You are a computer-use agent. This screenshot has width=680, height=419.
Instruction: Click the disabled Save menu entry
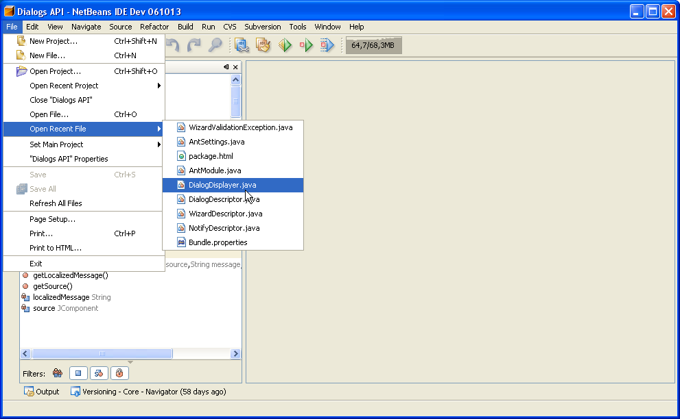[84, 175]
